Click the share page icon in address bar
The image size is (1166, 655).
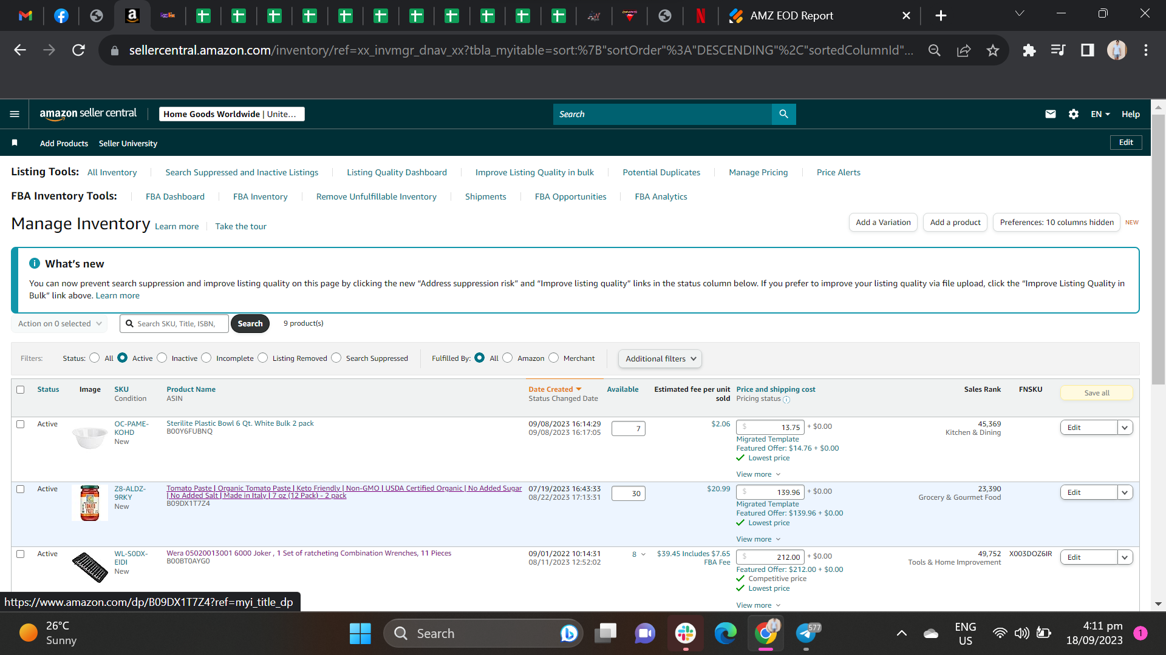(964, 50)
